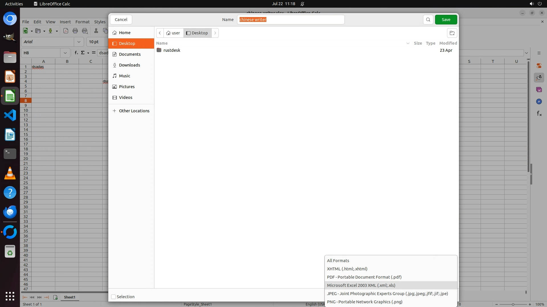Viewport: 547px width, 307px height.
Task: Click the Export as PDF toolbar icon
Action: tap(66, 31)
